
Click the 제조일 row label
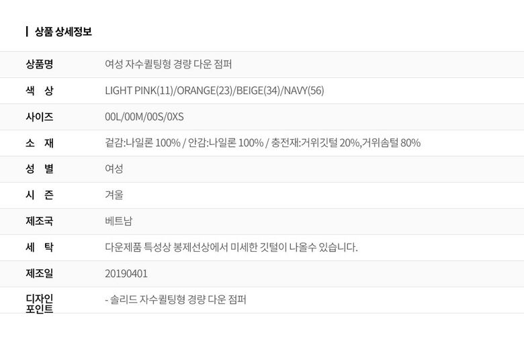point(40,274)
